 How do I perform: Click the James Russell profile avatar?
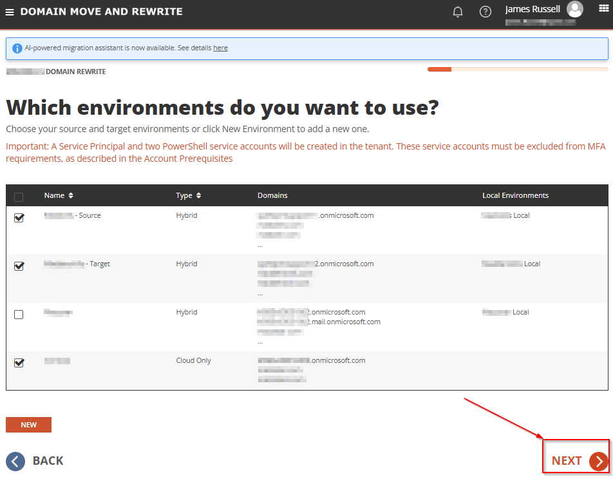pyautogui.click(x=574, y=9)
